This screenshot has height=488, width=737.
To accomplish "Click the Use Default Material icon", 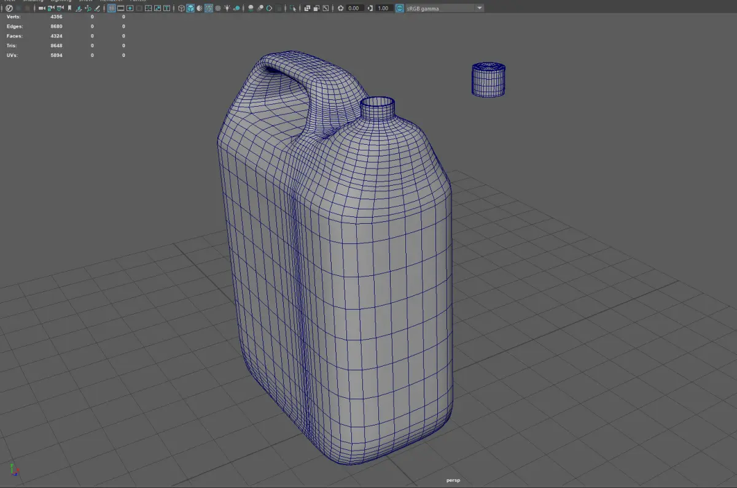I will tap(198, 8).
